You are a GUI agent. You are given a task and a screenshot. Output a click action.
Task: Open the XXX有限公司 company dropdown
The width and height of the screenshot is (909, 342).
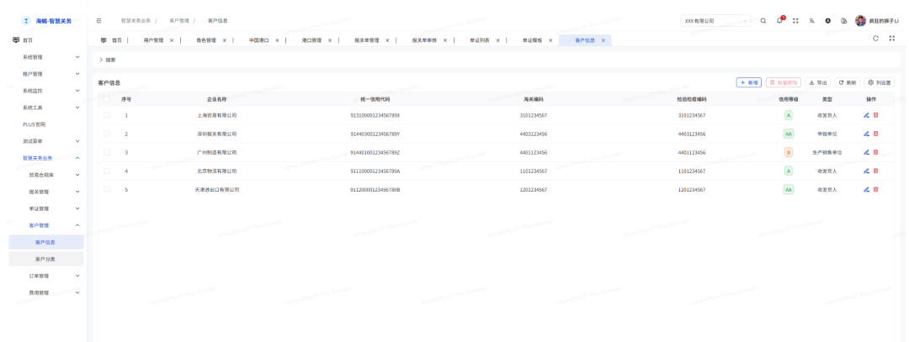[715, 20]
